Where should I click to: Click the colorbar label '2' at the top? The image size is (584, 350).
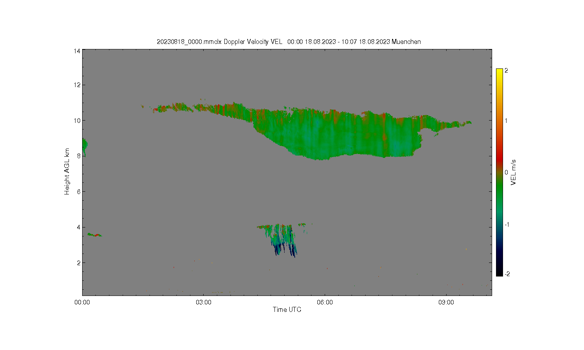506,71
